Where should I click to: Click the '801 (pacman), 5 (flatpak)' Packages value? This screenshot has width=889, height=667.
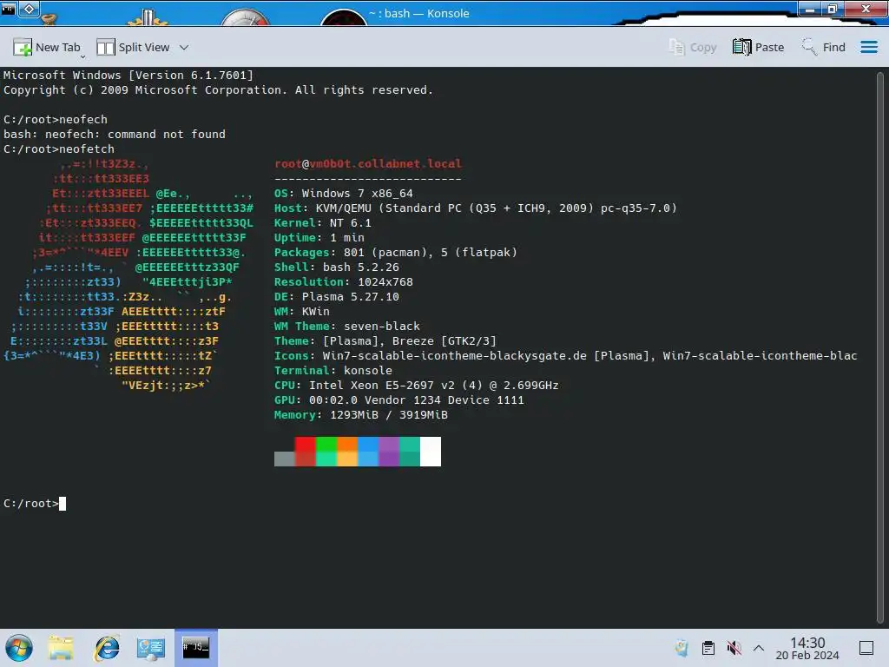pyautogui.click(x=431, y=253)
